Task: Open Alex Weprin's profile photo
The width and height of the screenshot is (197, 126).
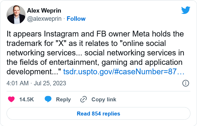Action: (x=15, y=15)
